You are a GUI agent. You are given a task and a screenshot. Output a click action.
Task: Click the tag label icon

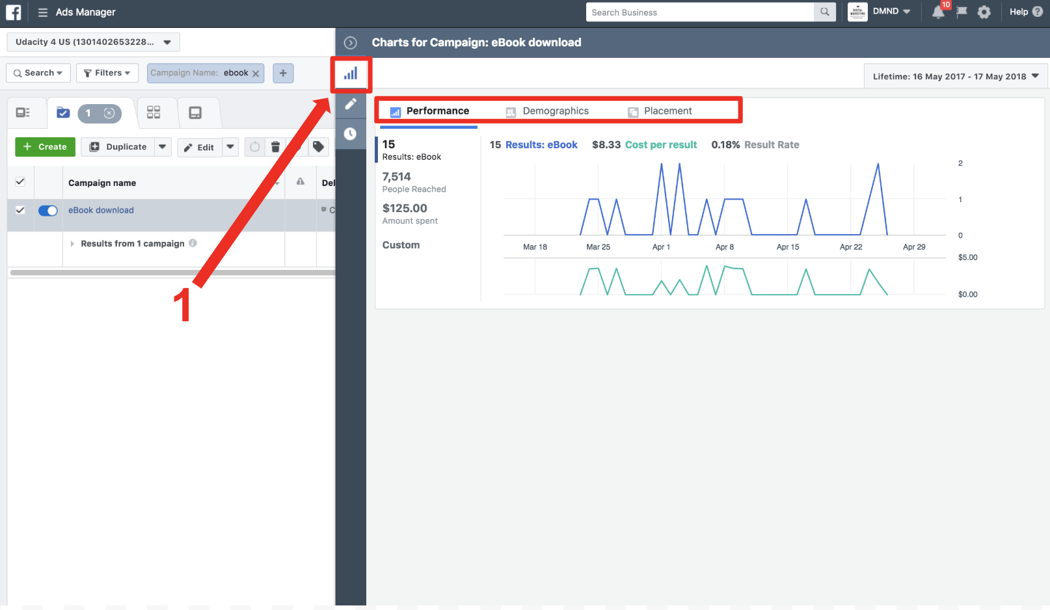click(x=318, y=147)
